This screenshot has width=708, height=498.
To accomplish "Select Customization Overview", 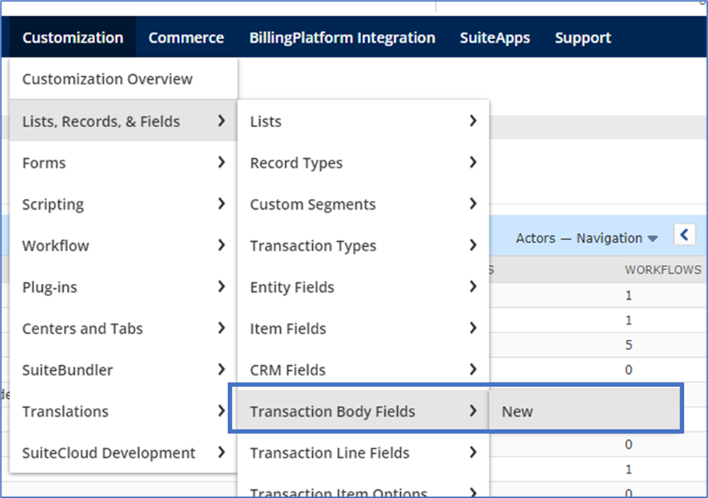I will click(x=123, y=79).
